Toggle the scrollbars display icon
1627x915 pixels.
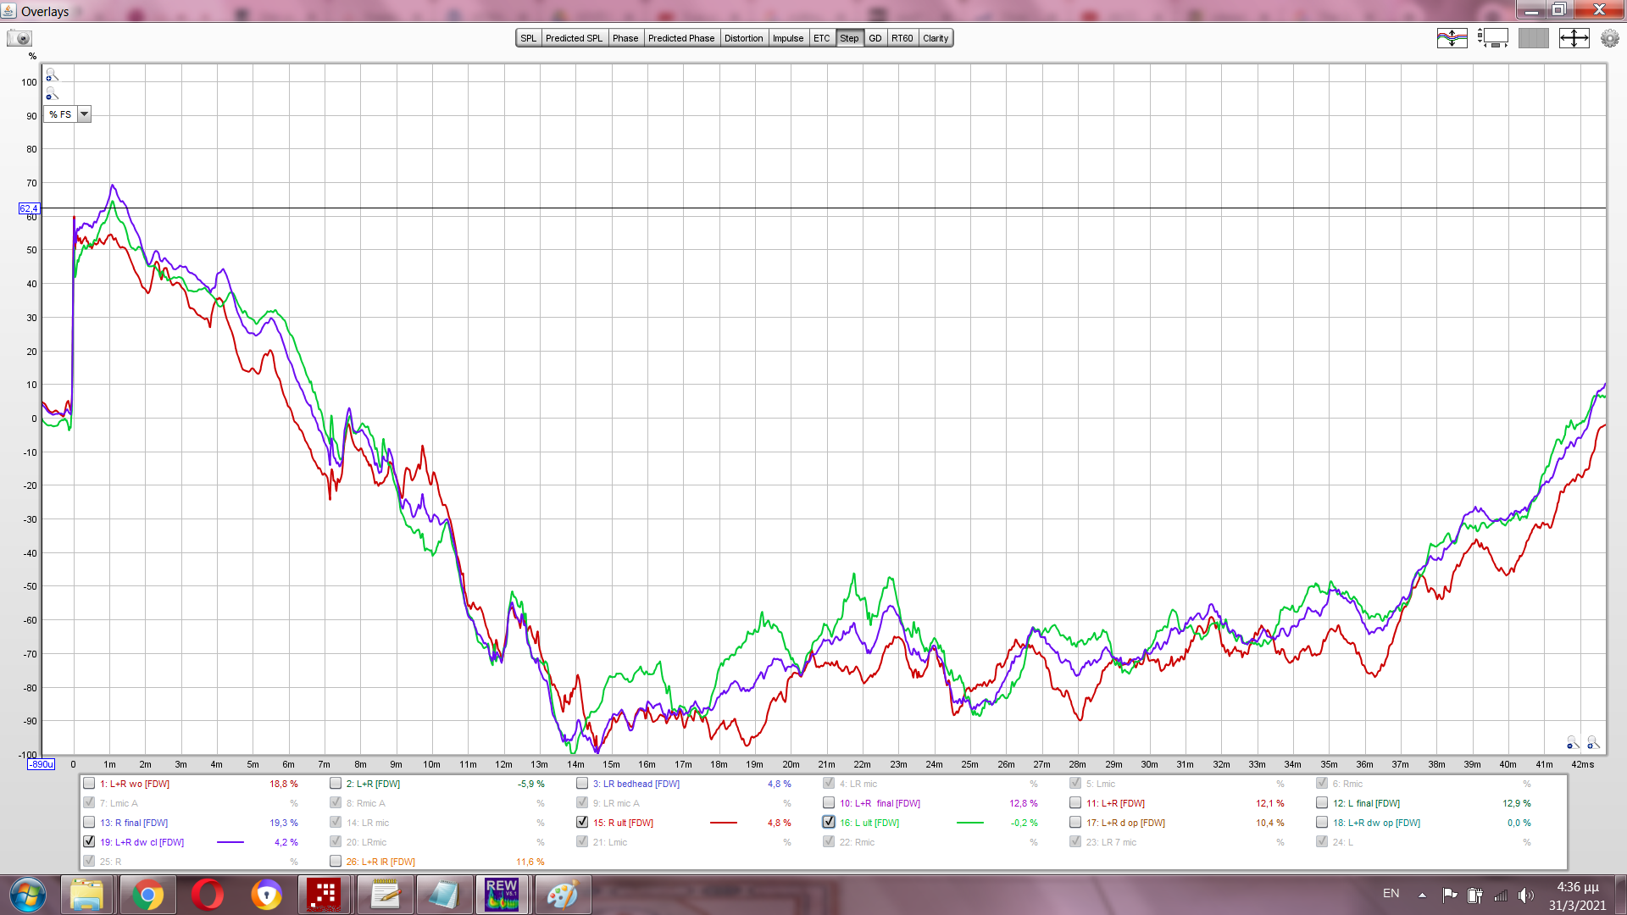(1492, 38)
